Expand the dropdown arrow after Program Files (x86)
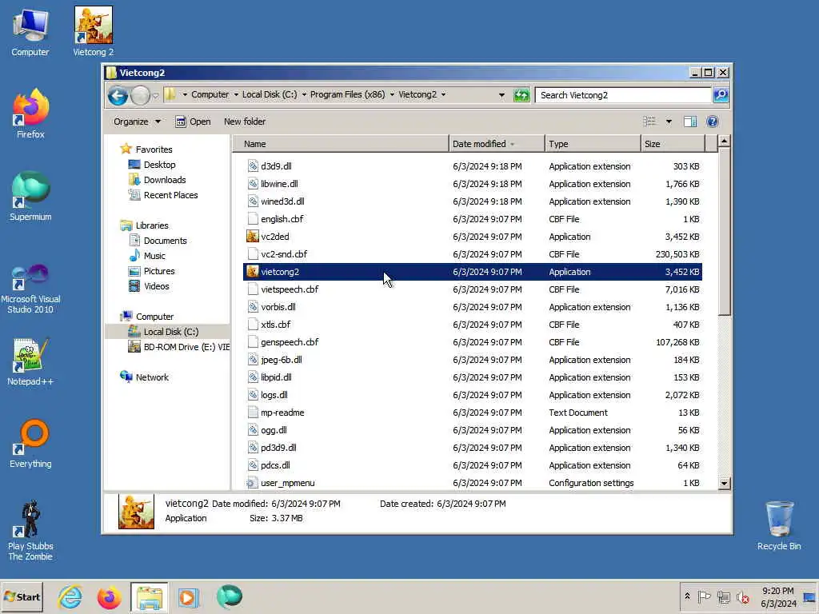Viewport: 819px width, 614px height. (x=392, y=94)
